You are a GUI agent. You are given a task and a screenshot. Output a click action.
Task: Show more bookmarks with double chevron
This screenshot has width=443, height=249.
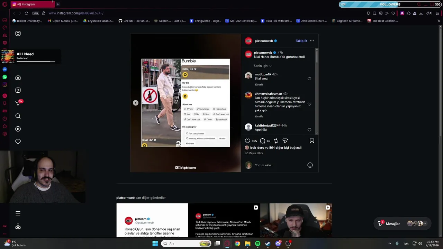[x=439, y=21]
